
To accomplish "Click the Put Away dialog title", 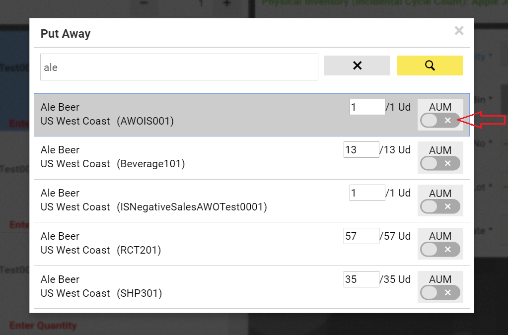I will pos(66,34).
